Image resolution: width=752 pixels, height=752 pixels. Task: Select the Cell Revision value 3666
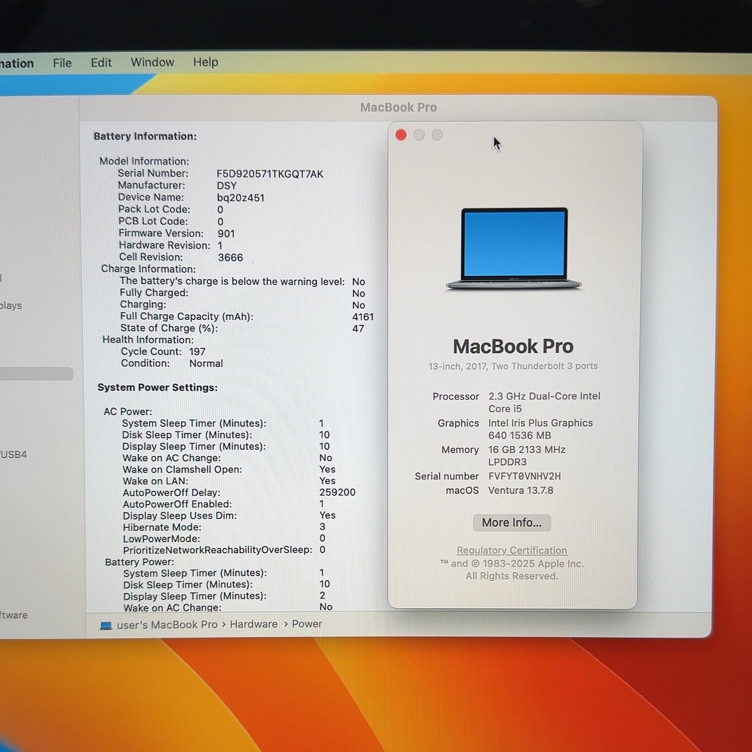[231, 258]
